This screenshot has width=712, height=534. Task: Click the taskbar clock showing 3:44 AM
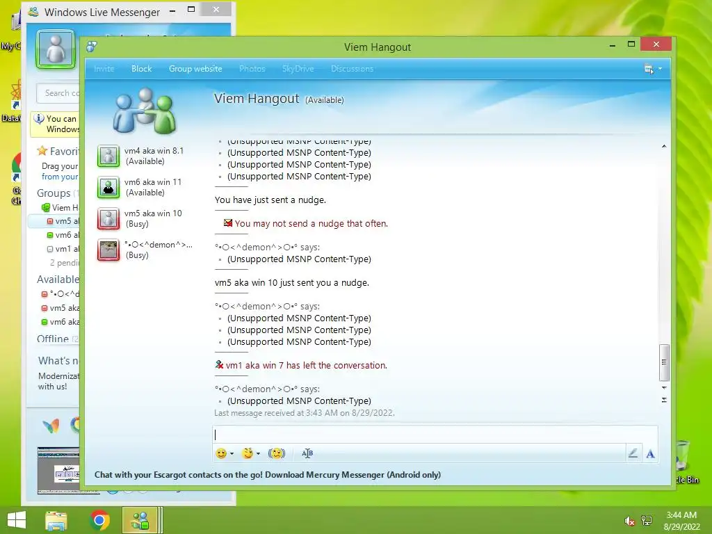pos(681,515)
